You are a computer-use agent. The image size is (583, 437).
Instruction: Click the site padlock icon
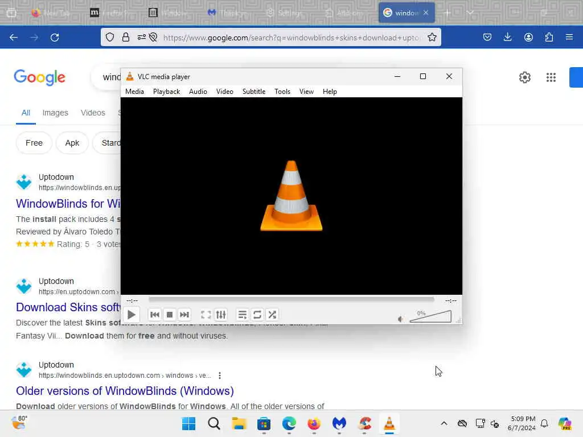pyautogui.click(x=126, y=37)
